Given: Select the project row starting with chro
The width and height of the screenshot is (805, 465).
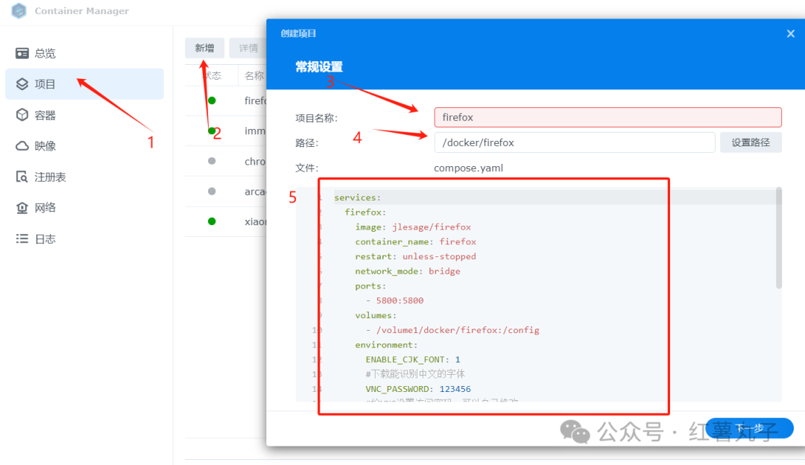Looking at the screenshot, I should coord(226,161).
